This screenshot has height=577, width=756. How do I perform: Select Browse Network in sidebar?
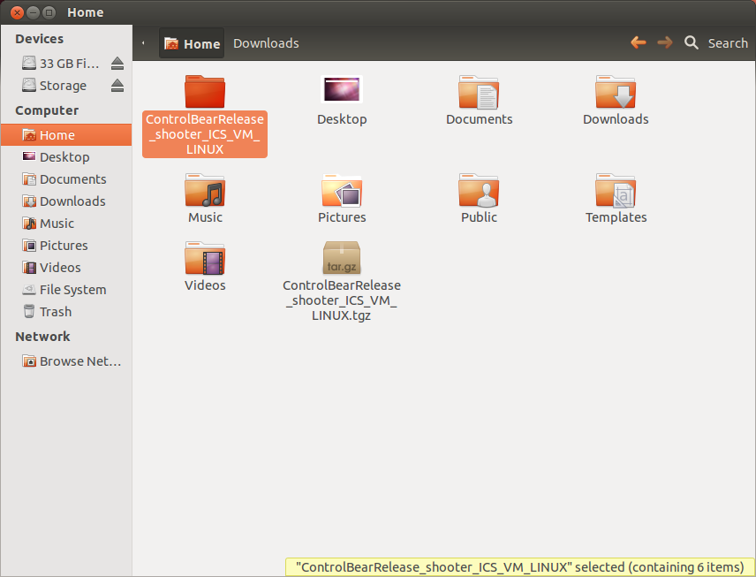tap(79, 361)
